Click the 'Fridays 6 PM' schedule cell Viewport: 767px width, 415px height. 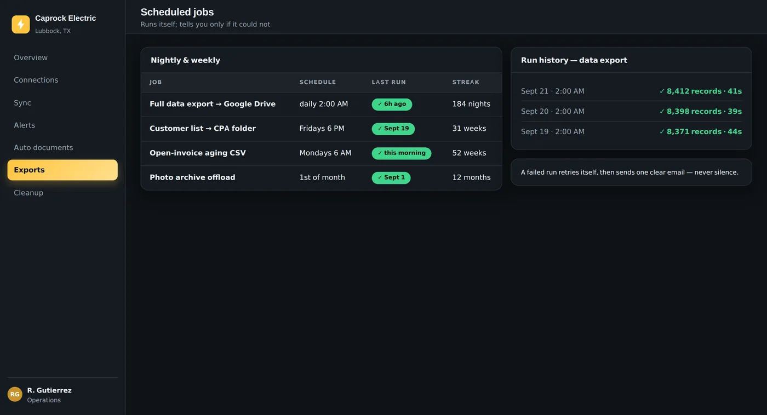[x=322, y=129]
